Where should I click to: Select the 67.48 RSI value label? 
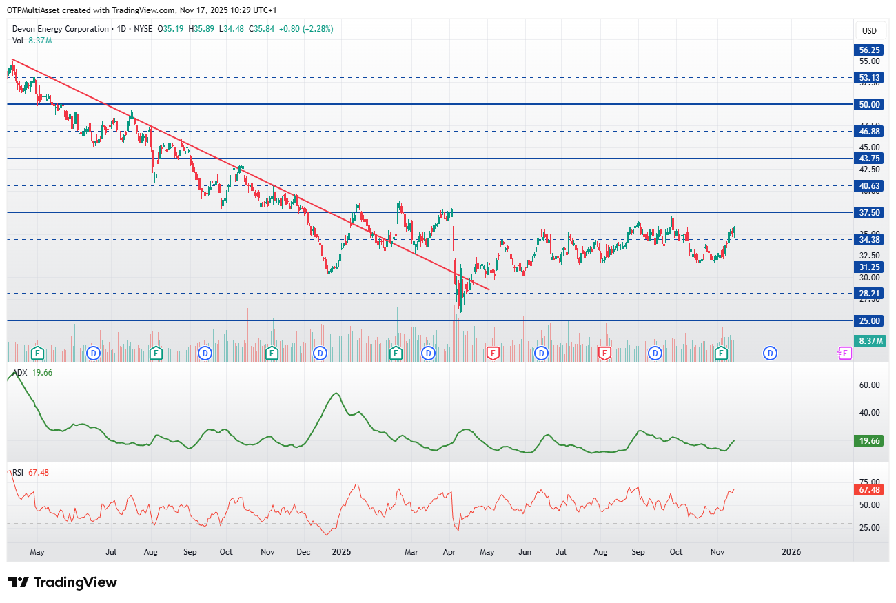click(x=870, y=489)
